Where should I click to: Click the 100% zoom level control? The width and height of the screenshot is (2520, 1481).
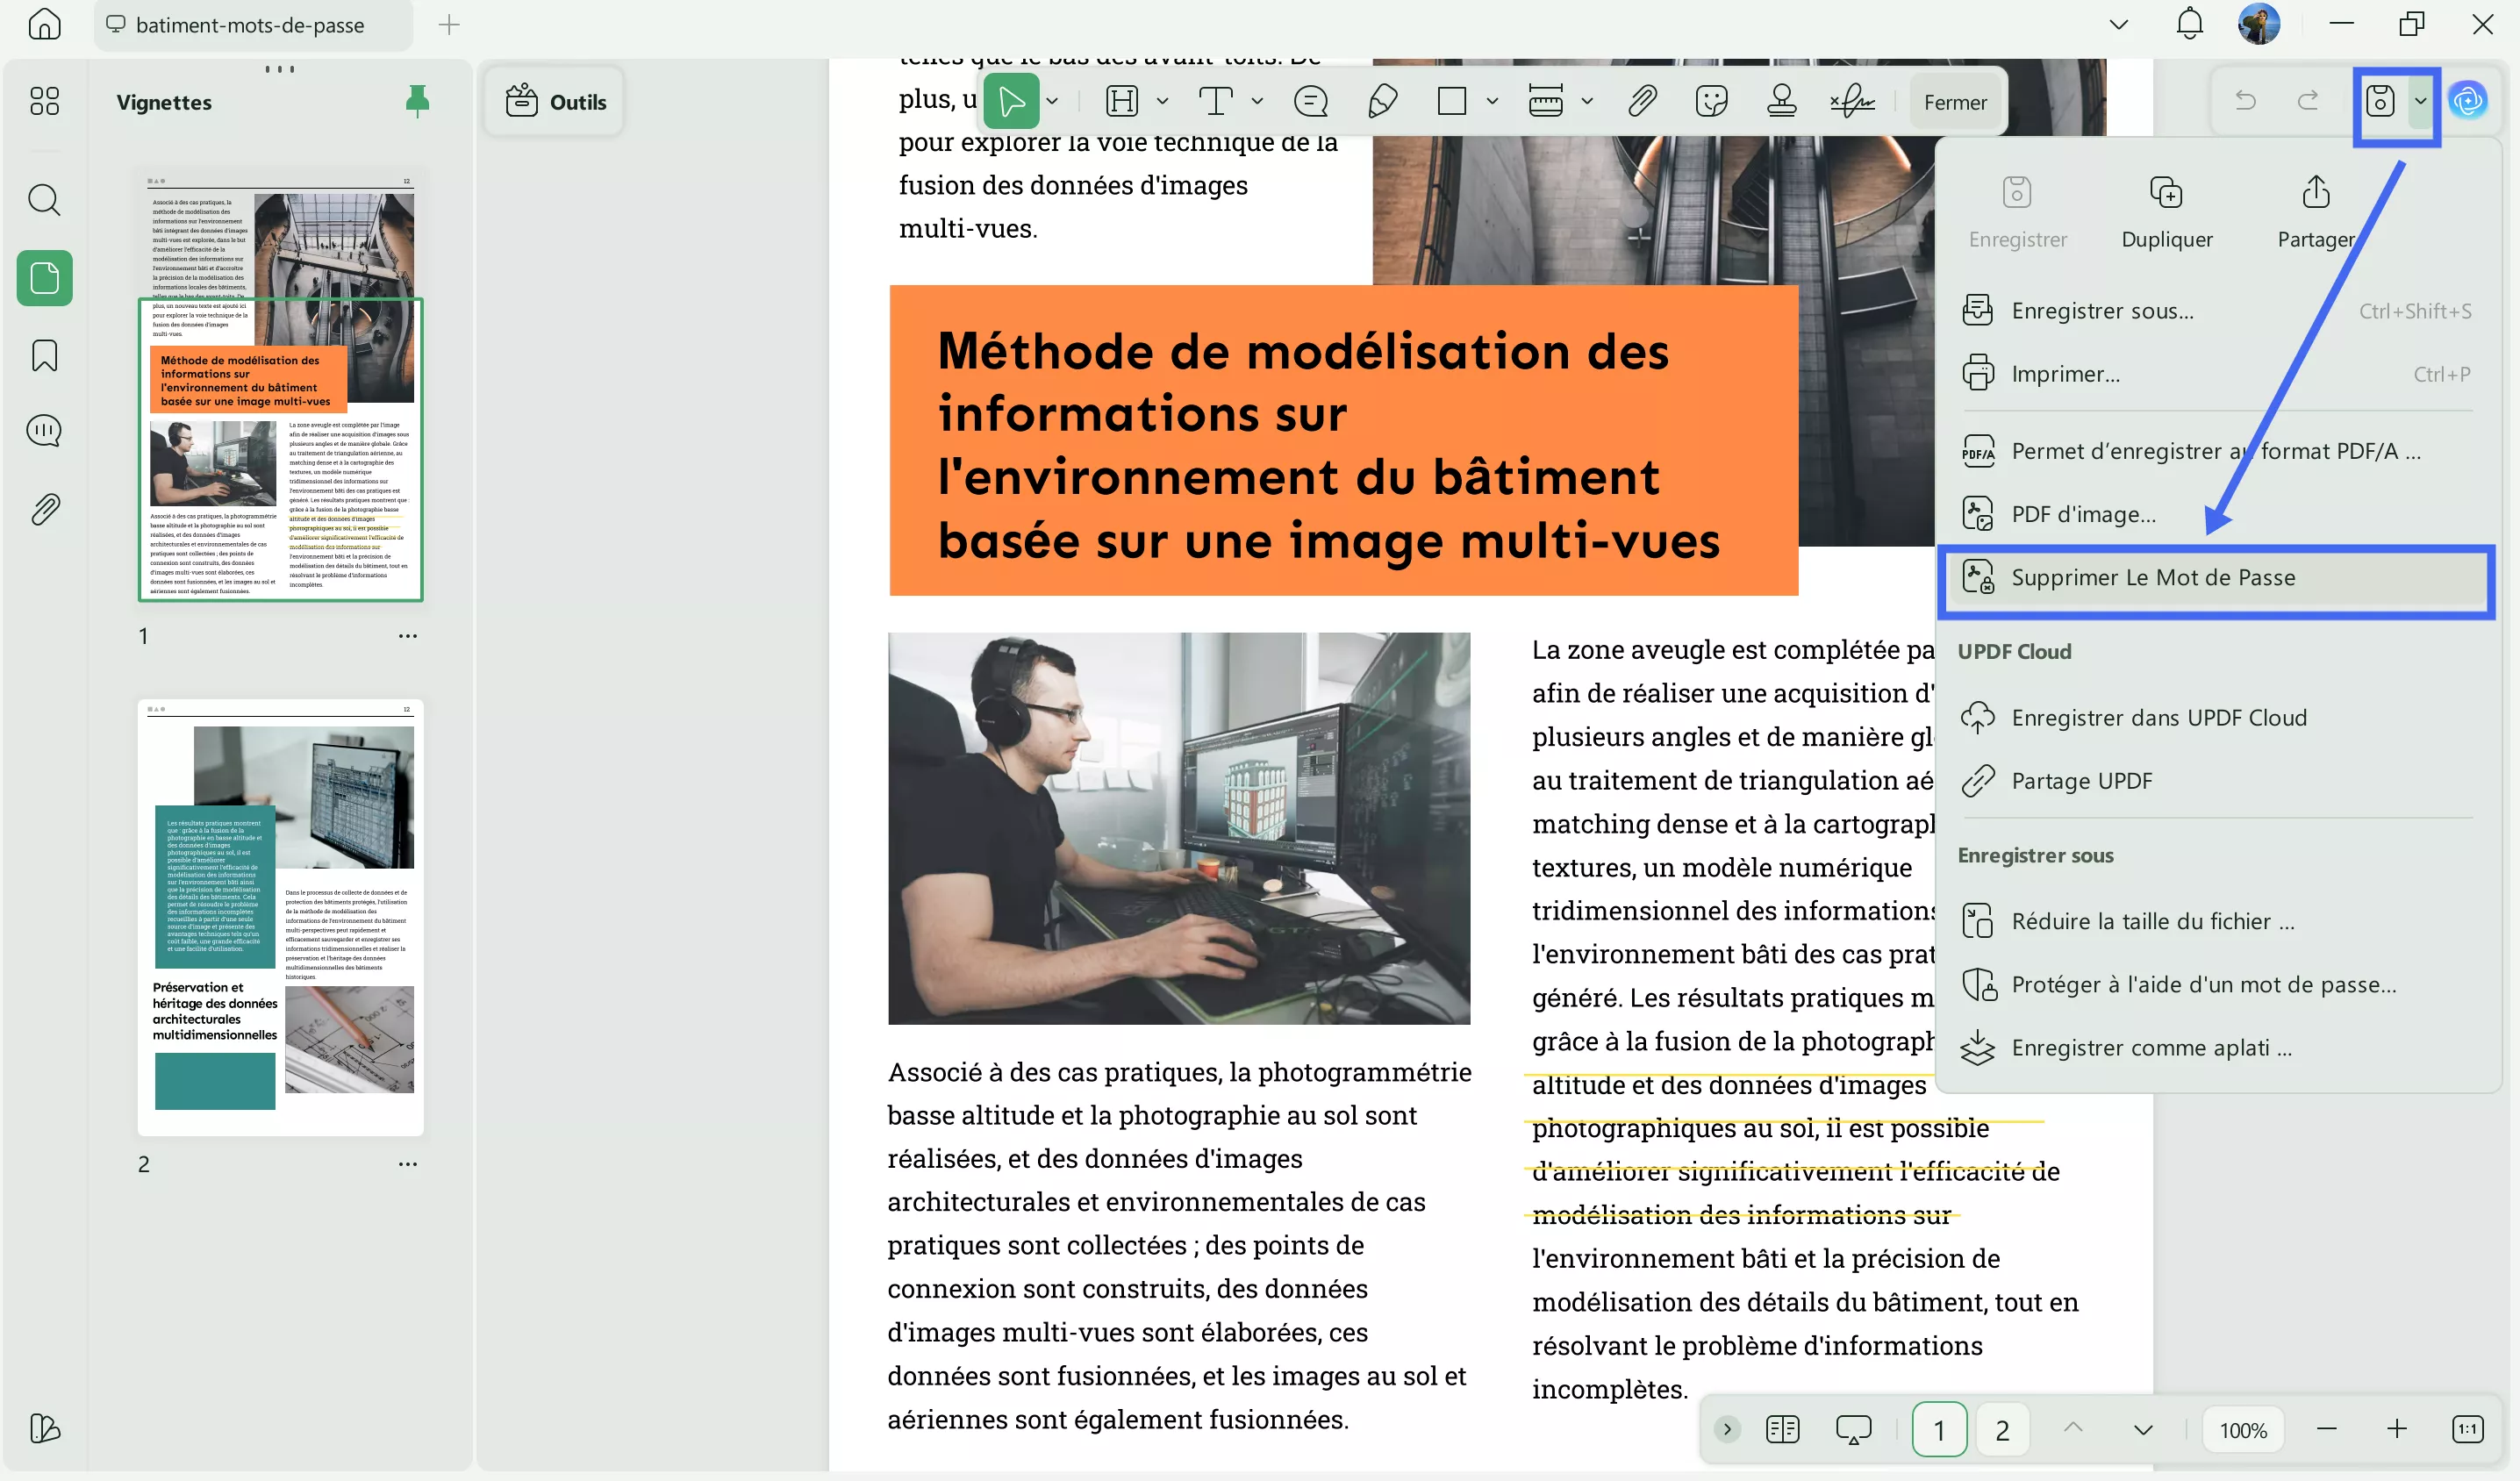[2243, 1429]
